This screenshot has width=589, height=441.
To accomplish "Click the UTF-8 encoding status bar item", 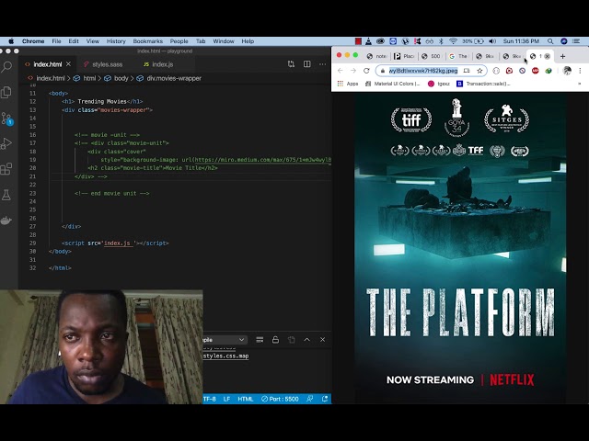I will pos(210,399).
